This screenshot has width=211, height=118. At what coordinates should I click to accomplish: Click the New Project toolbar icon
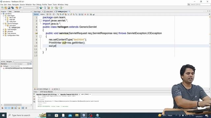pos(6,8)
